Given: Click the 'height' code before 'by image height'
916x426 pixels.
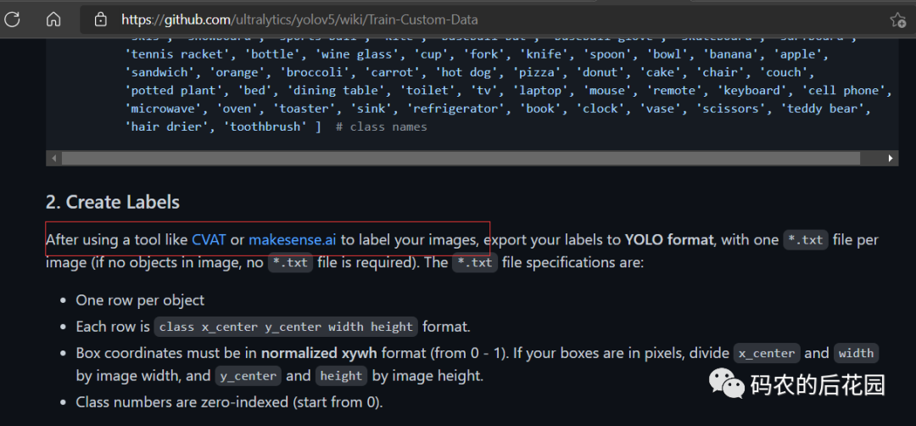Looking at the screenshot, I should (341, 376).
